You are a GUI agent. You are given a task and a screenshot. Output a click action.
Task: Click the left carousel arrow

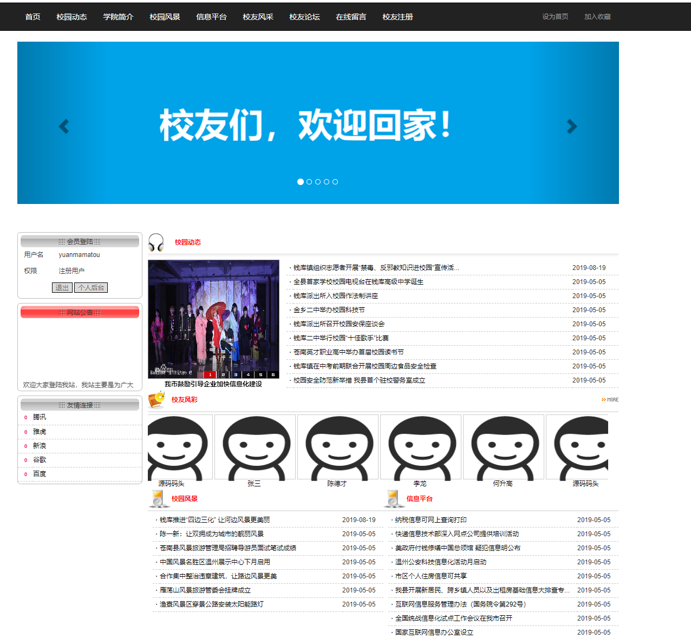pyautogui.click(x=63, y=126)
